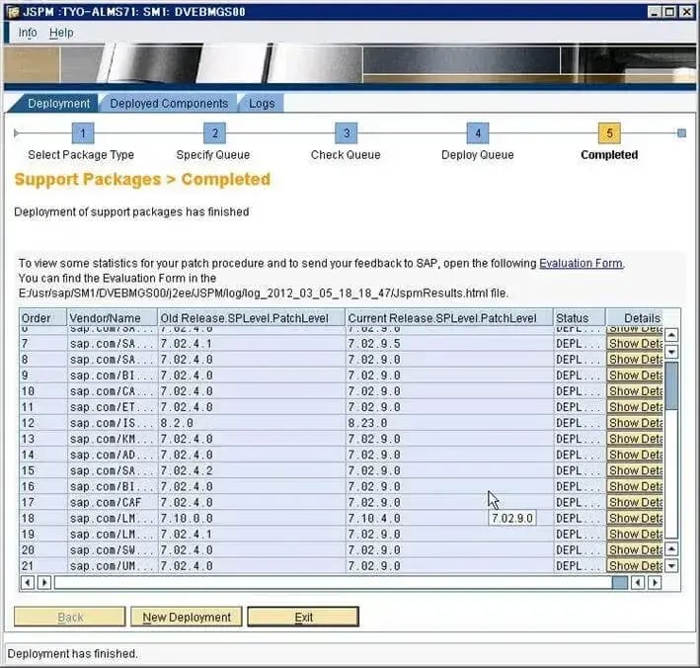Switch to the Deployed Components tab
Viewport: 700px width, 668px height.
click(169, 103)
